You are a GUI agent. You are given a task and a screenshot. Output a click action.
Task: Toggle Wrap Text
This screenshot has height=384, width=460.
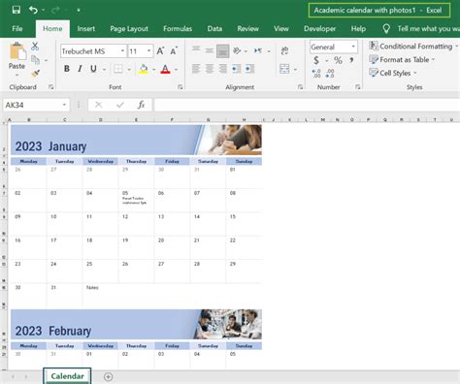[x=284, y=50]
